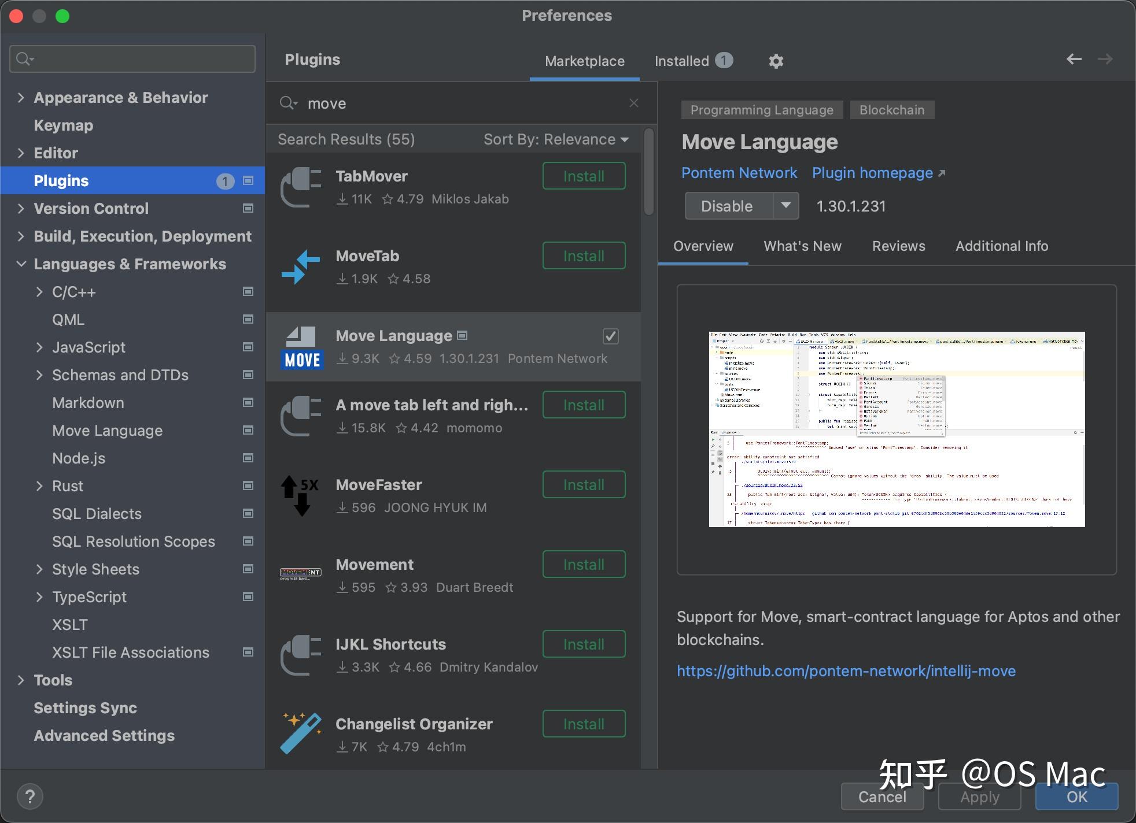Click the project-level icon beside JavaScript
This screenshot has height=823, width=1136.
(x=248, y=347)
